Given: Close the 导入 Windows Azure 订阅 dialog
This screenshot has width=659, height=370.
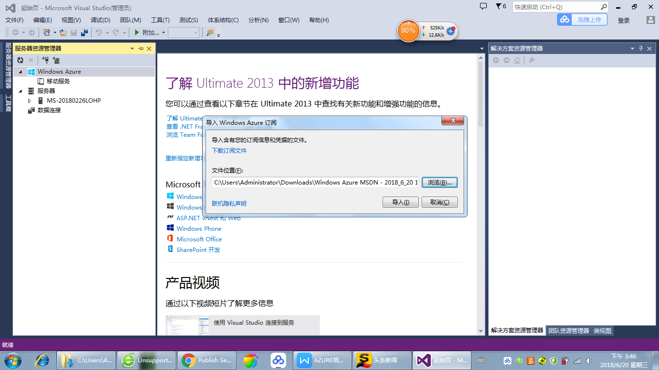Looking at the screenshot, I should pyautogui.click(x=453, y=121).
